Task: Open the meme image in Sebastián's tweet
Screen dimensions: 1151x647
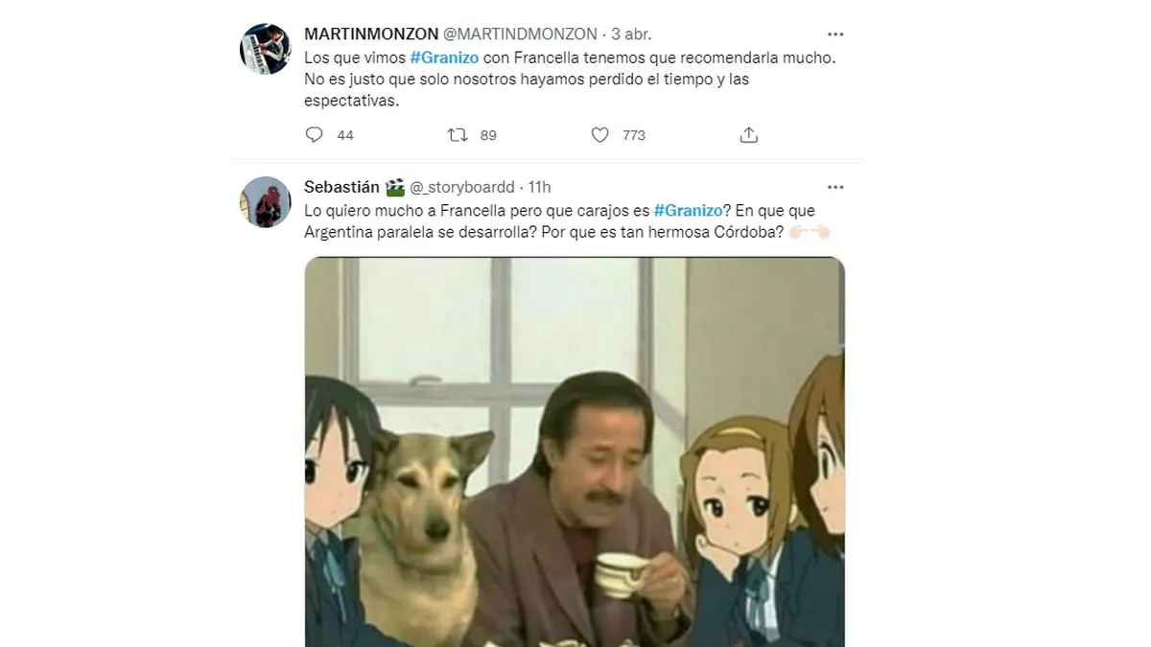Action: [575, 451]
